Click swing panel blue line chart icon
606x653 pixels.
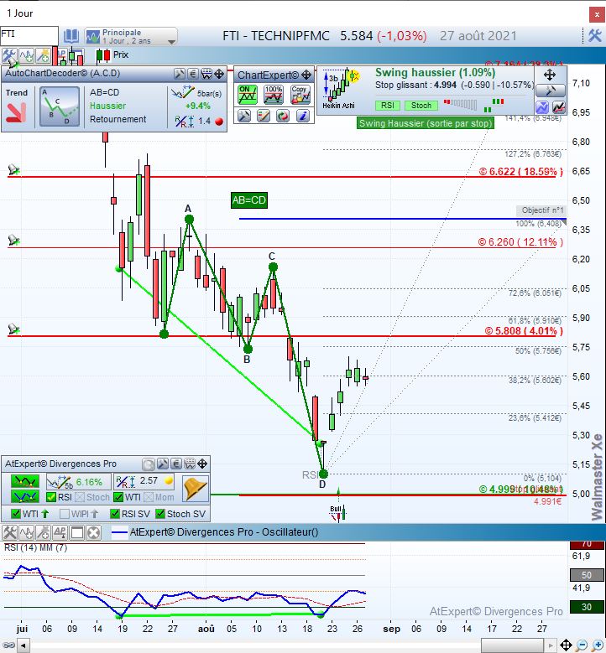[x=542, y=107]
